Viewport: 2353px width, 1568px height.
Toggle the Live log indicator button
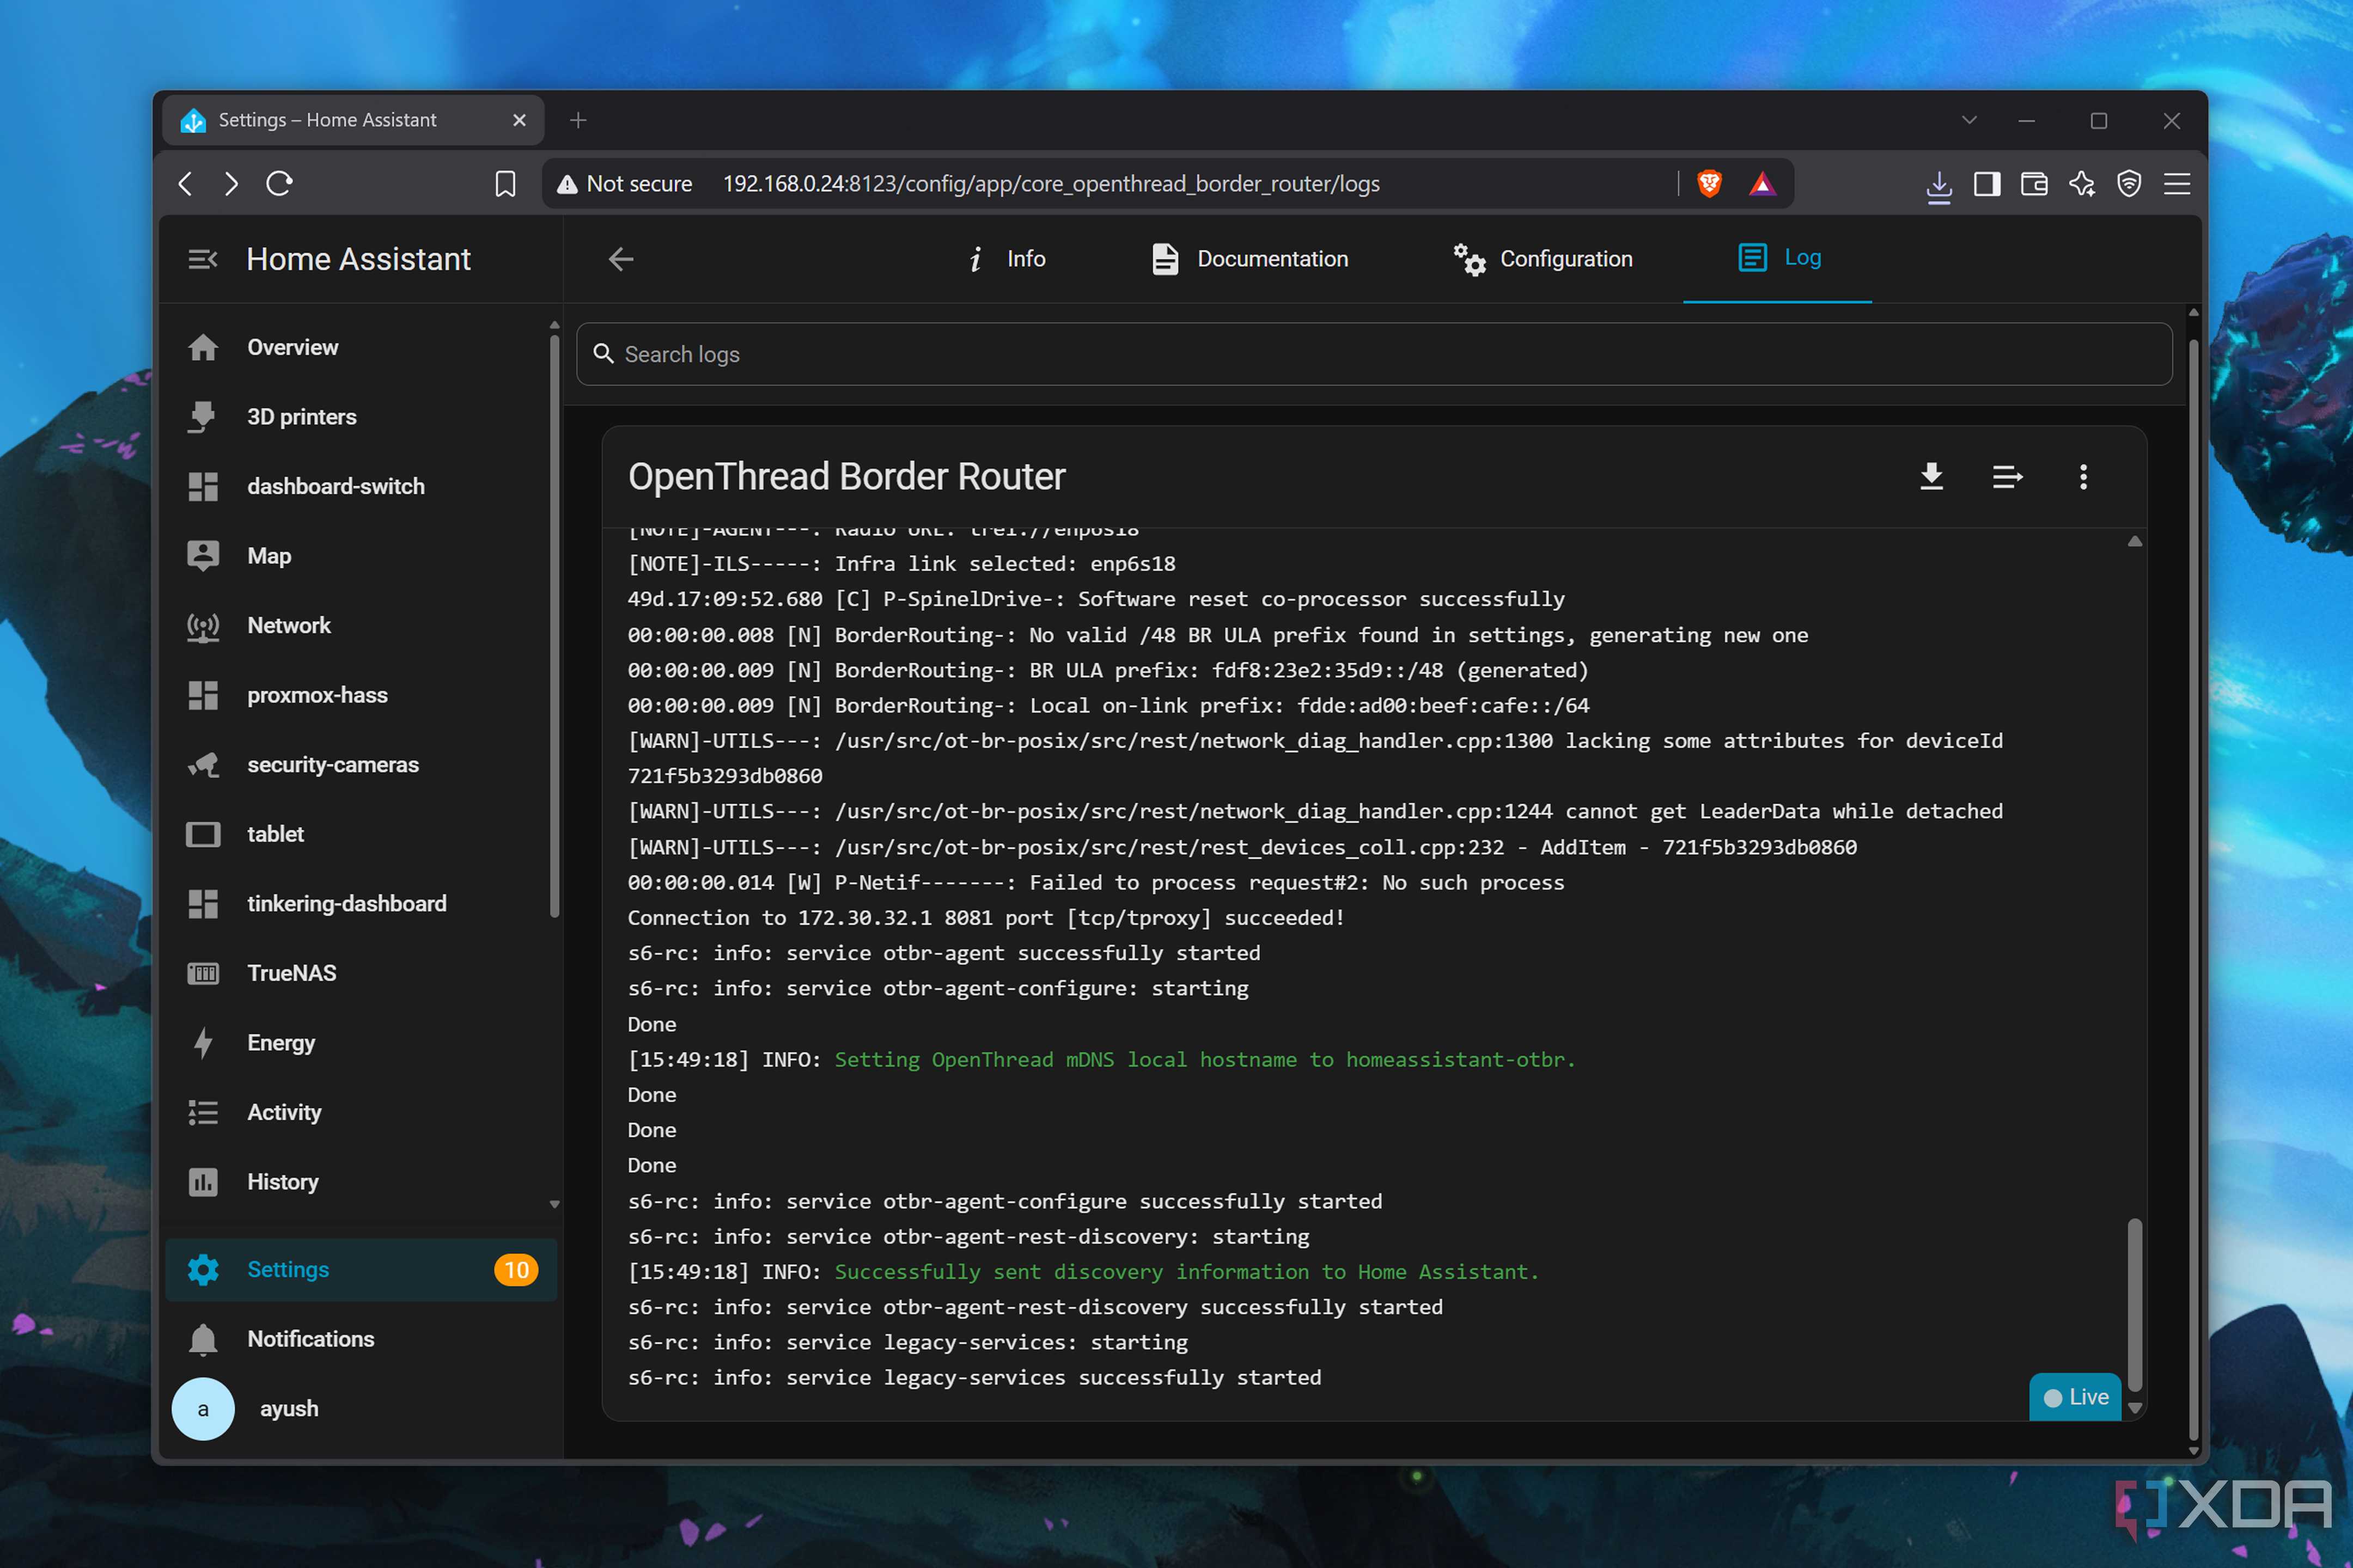pos(2075,1398)
